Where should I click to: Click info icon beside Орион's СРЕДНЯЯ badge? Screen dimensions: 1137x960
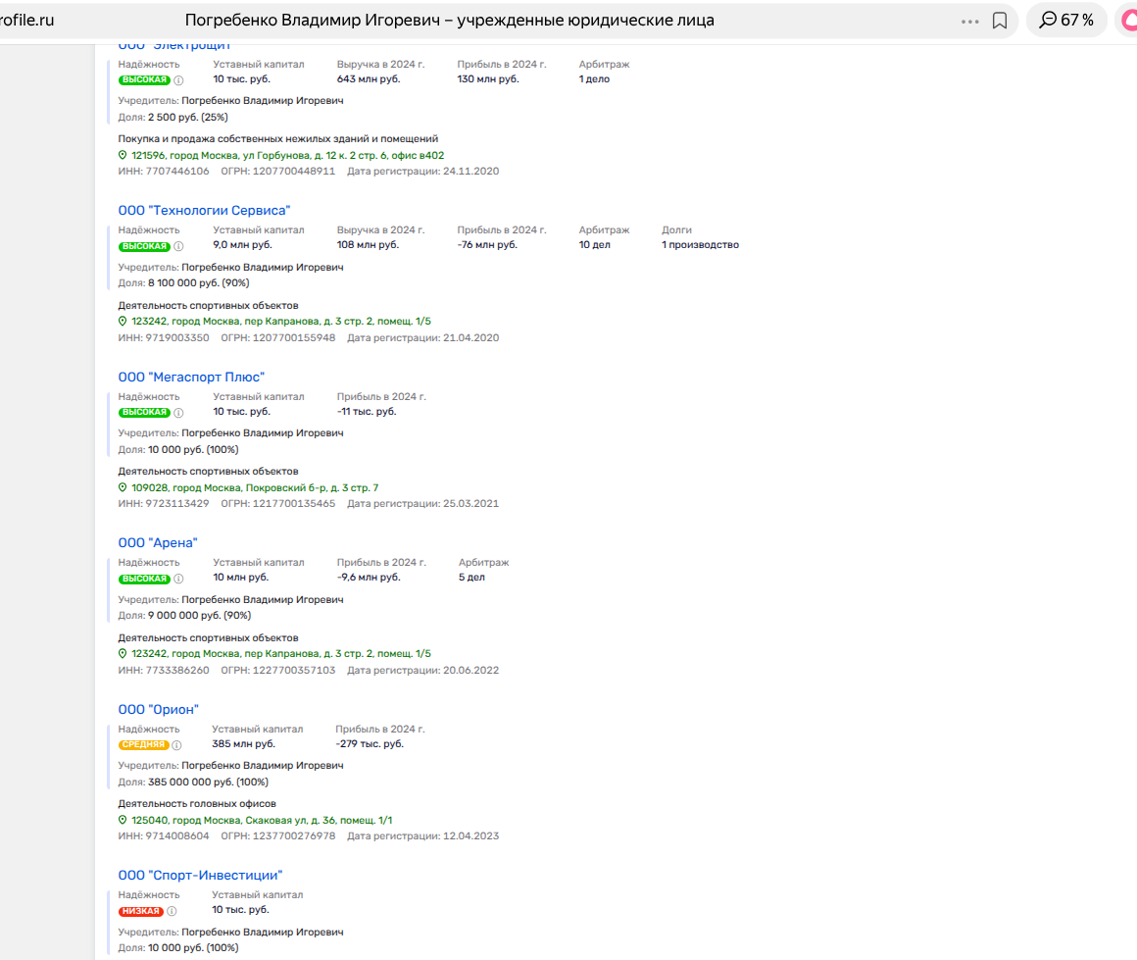(x=176, y=745)
